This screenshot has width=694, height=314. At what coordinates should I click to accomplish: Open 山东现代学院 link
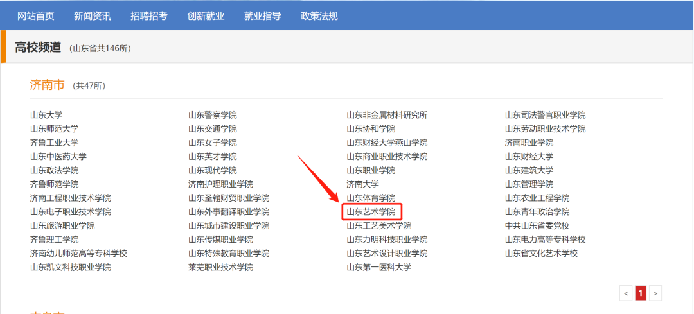[x=213, y=170]
